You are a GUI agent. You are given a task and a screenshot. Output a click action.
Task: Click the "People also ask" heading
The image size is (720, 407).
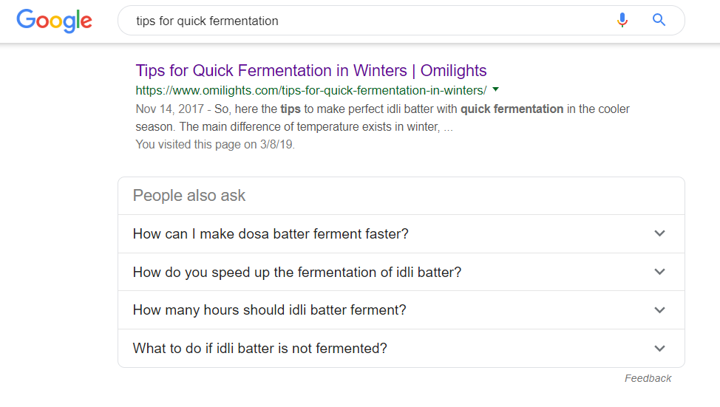point(189,196)
